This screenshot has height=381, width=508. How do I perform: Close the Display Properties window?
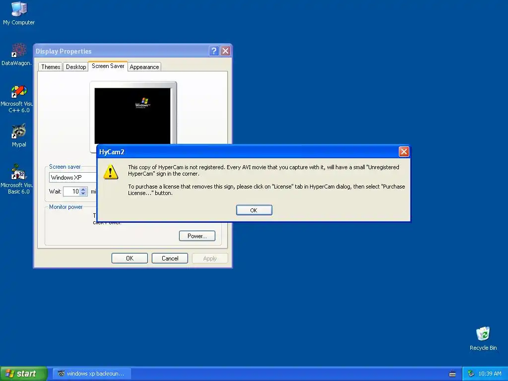[226, 51]
